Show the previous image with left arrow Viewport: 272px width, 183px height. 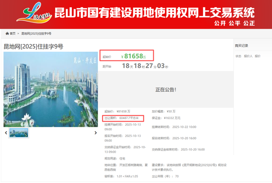pos(6,133)
